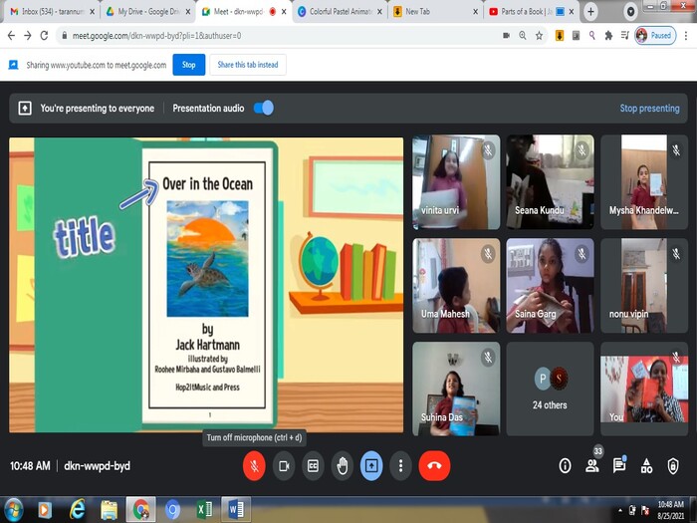Click Seana Kundu video tile

pyautogui.click(x=550, y=182)
